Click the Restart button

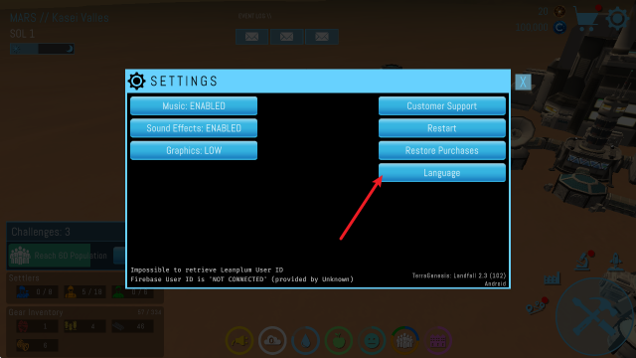[441, 128]
